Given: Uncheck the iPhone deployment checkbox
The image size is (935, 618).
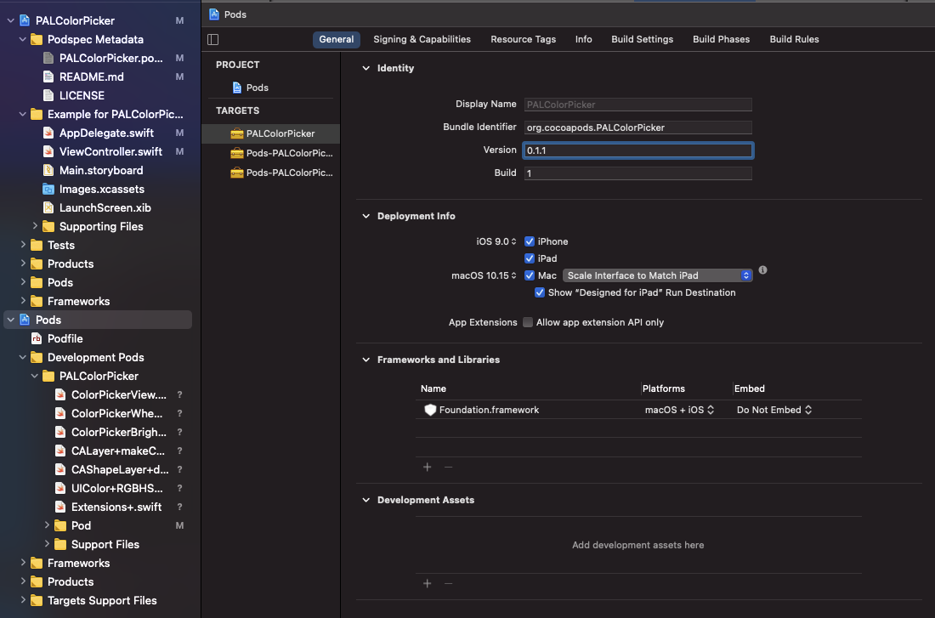Looking at the screenshot, I should (529, 241).
